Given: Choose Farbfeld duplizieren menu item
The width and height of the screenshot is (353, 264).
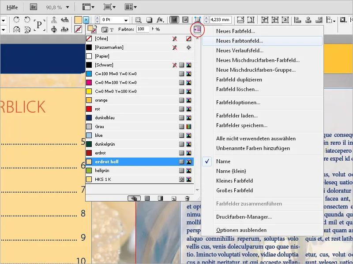Looking at the screenshot, I should click(262, 80).
